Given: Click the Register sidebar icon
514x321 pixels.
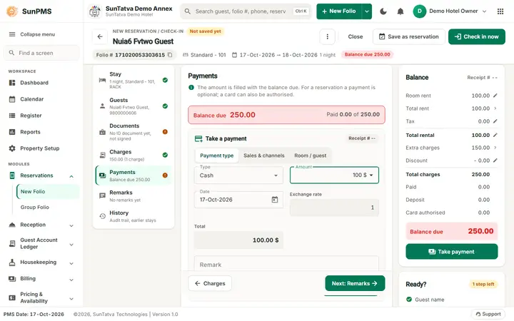Looking at the screenshot, I should (x=12, y=116).
